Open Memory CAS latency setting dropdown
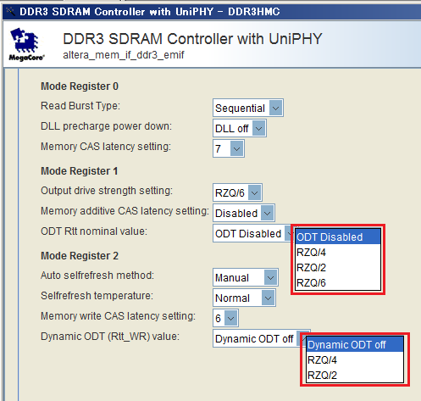This screenshot has height=401, width=421. pyautogui.click(x=229, y=148)
